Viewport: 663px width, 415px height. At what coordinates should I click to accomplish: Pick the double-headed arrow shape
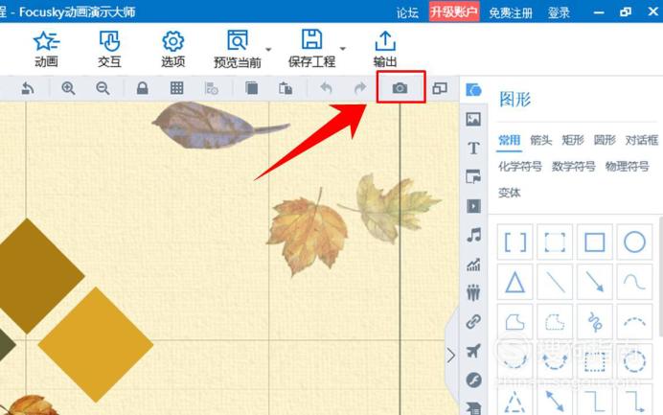coord(555,401)
